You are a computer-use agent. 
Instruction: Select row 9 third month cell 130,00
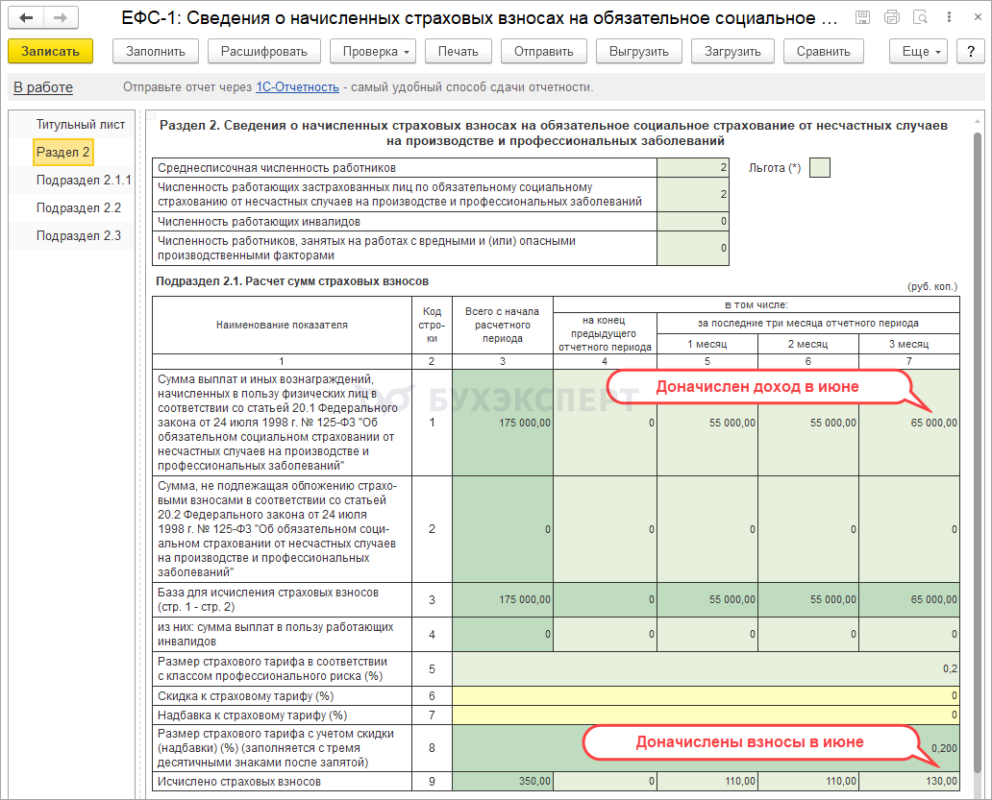[909, 781]
